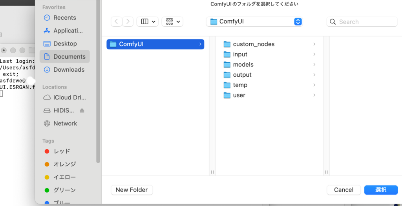Image resolution: width=402 pixels, height=206 pixels.
Task: Select the input folder
Action: [269, 54]
